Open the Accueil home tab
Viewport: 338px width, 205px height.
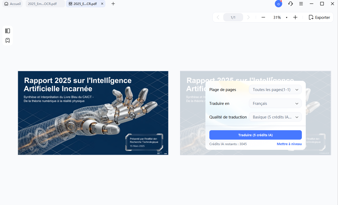[13, 4]
